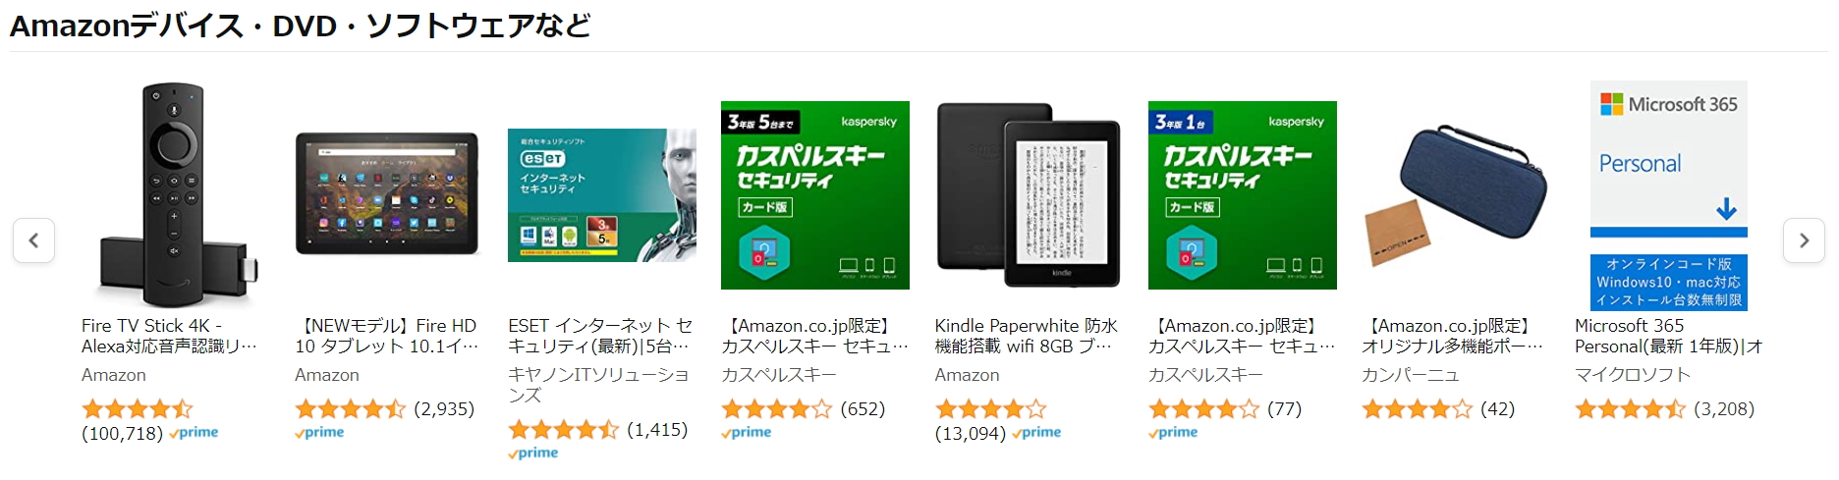Select the ESET Internet Security product image
Screen dimensions: 1839x480
coord(601,195)
